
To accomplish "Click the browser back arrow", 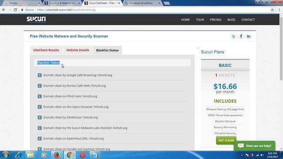I will pos(4,10).
